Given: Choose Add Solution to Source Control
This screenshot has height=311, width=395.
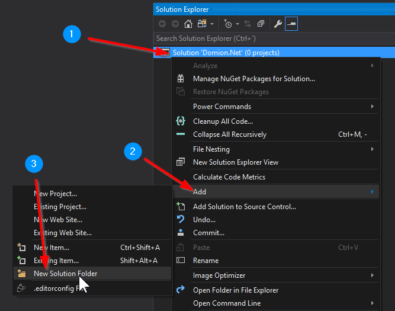Looking at the screenshot, I should pyautogui.click(x=276, y=207).
